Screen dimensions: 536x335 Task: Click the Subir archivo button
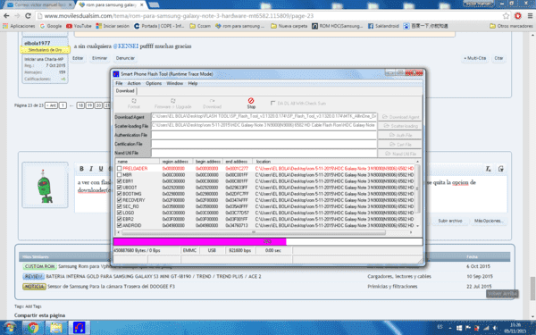click(x=450, y=221)
